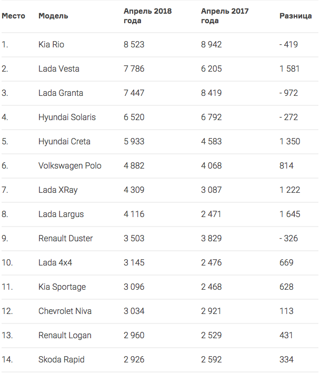Select the Lada XRay model name
320x373 pixels.
pos(58,190)
